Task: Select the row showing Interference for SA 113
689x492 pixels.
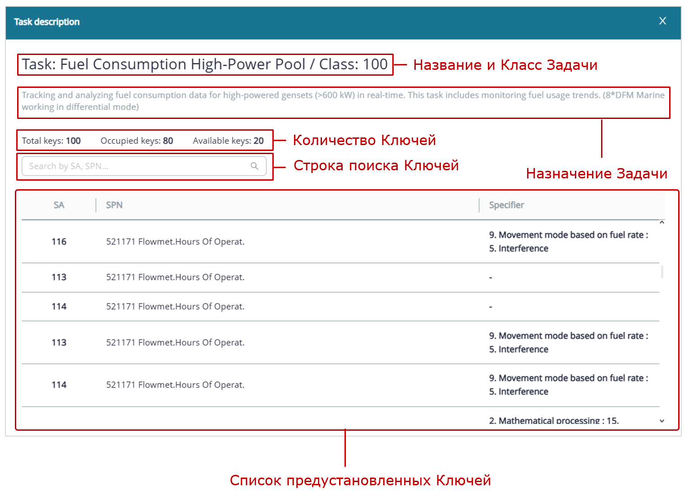Action: 271,342
